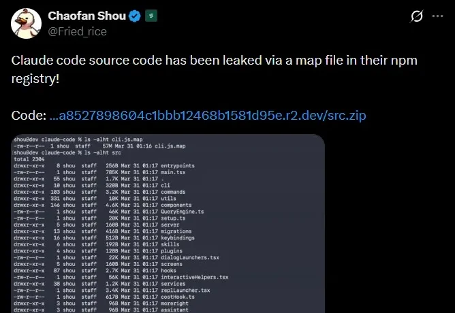
Task: Click the blue verified checkmark badge
Action: coord(135,16)
